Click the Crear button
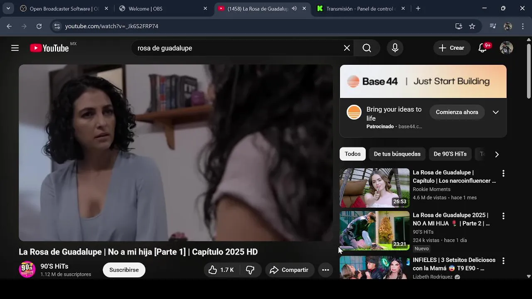Image resolution: width=532 pixels, height=299 pixels. click(x=452, y=48)
